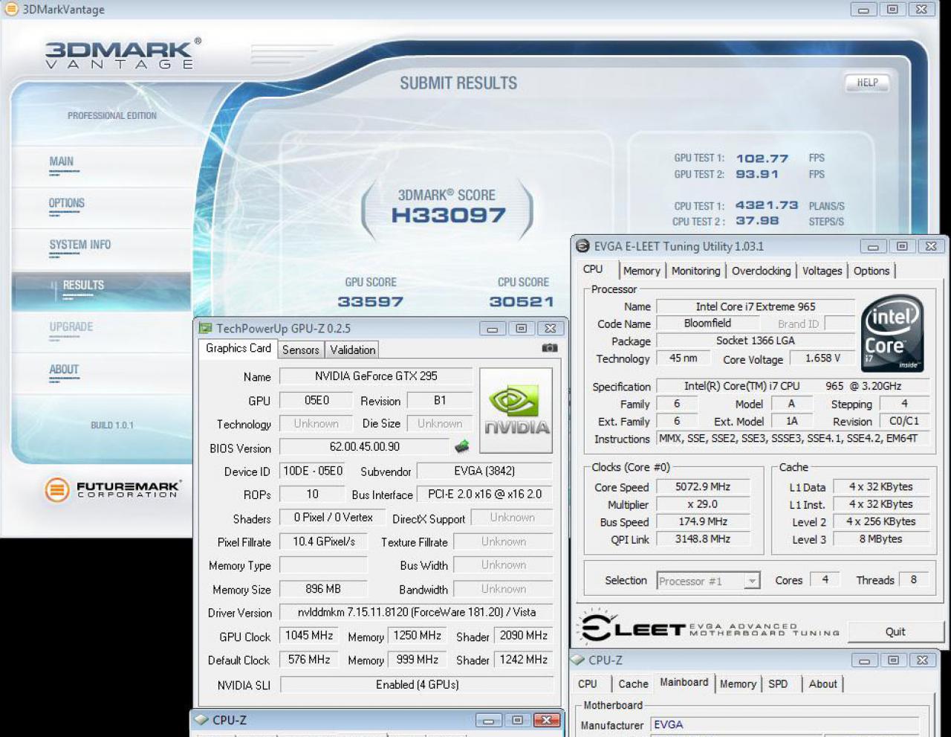The width and height of the screenshot is (951, 737).
Task: Click the Driver Version field in GPU-Z
Action: tap(416, 612)
